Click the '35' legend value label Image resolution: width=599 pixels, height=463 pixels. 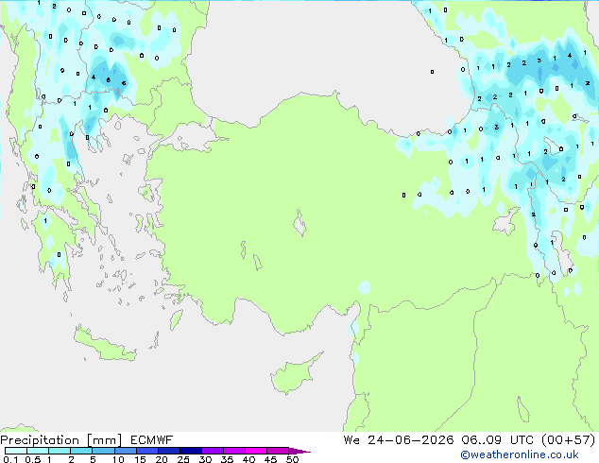227,459
